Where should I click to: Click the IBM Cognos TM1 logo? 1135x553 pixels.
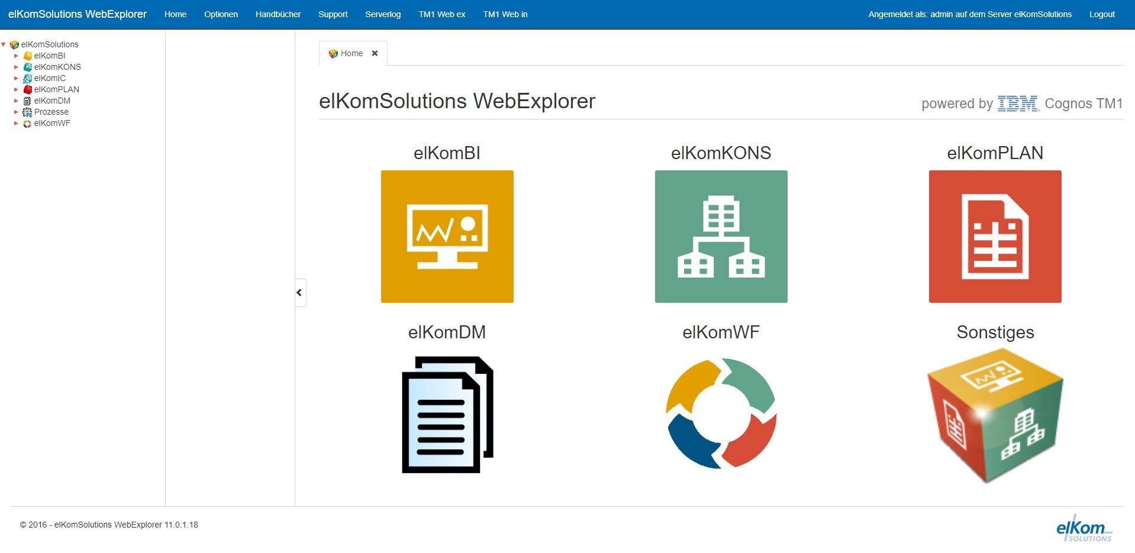(1018, 104)
